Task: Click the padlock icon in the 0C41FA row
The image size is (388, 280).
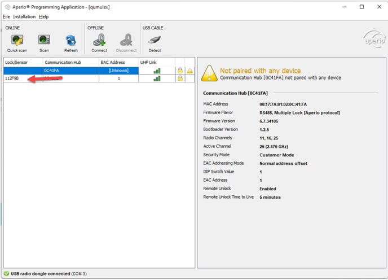Action: click(x=180, y=71)
